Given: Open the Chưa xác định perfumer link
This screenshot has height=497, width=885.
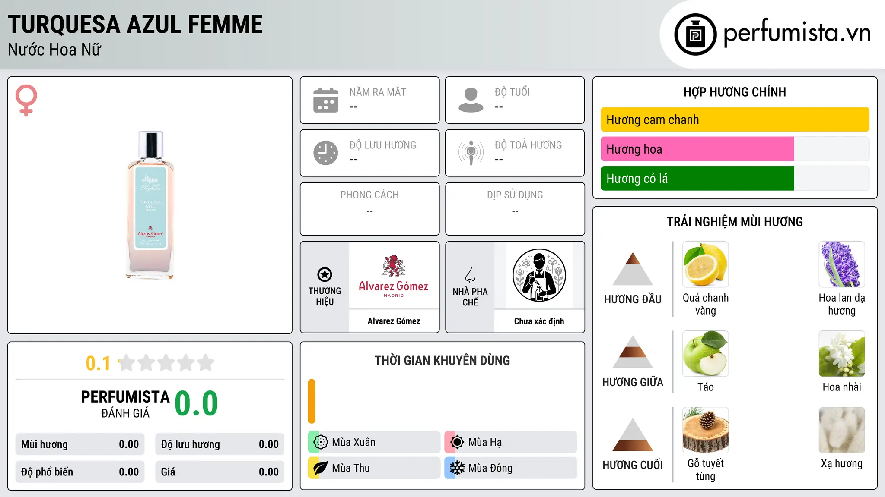Looking at the screenshot, I should click(x=539, y=321).
